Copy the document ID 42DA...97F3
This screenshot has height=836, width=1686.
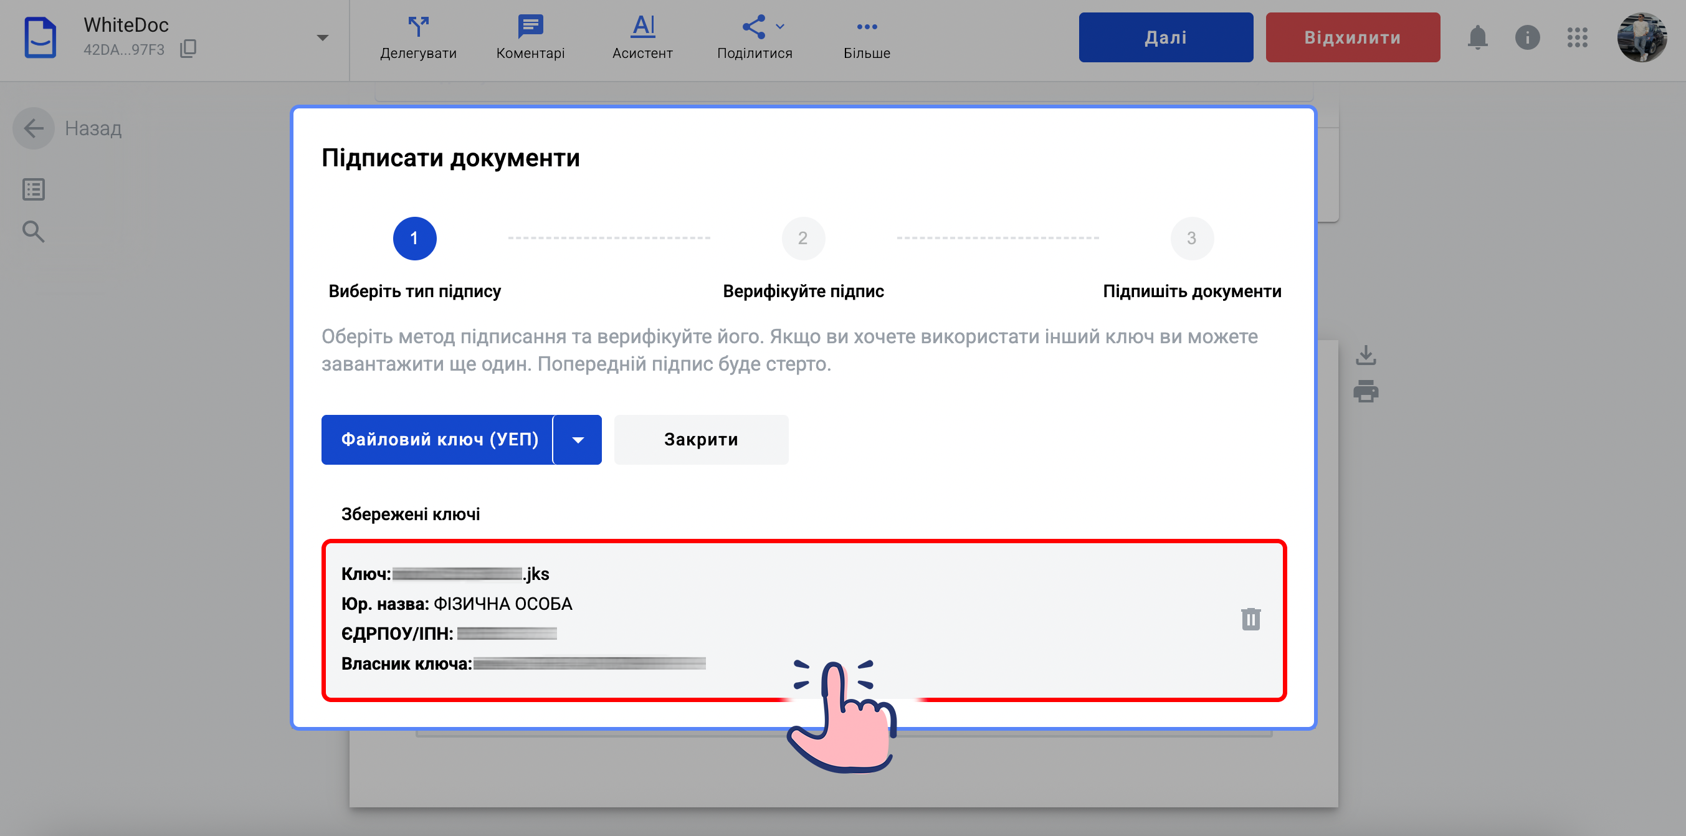tap(189, 49)
